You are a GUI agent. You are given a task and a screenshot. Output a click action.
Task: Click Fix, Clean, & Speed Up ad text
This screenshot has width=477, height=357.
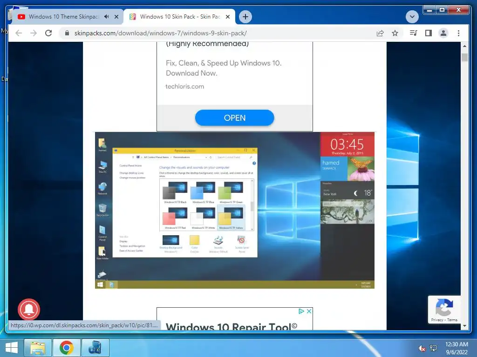click(224, 68)
